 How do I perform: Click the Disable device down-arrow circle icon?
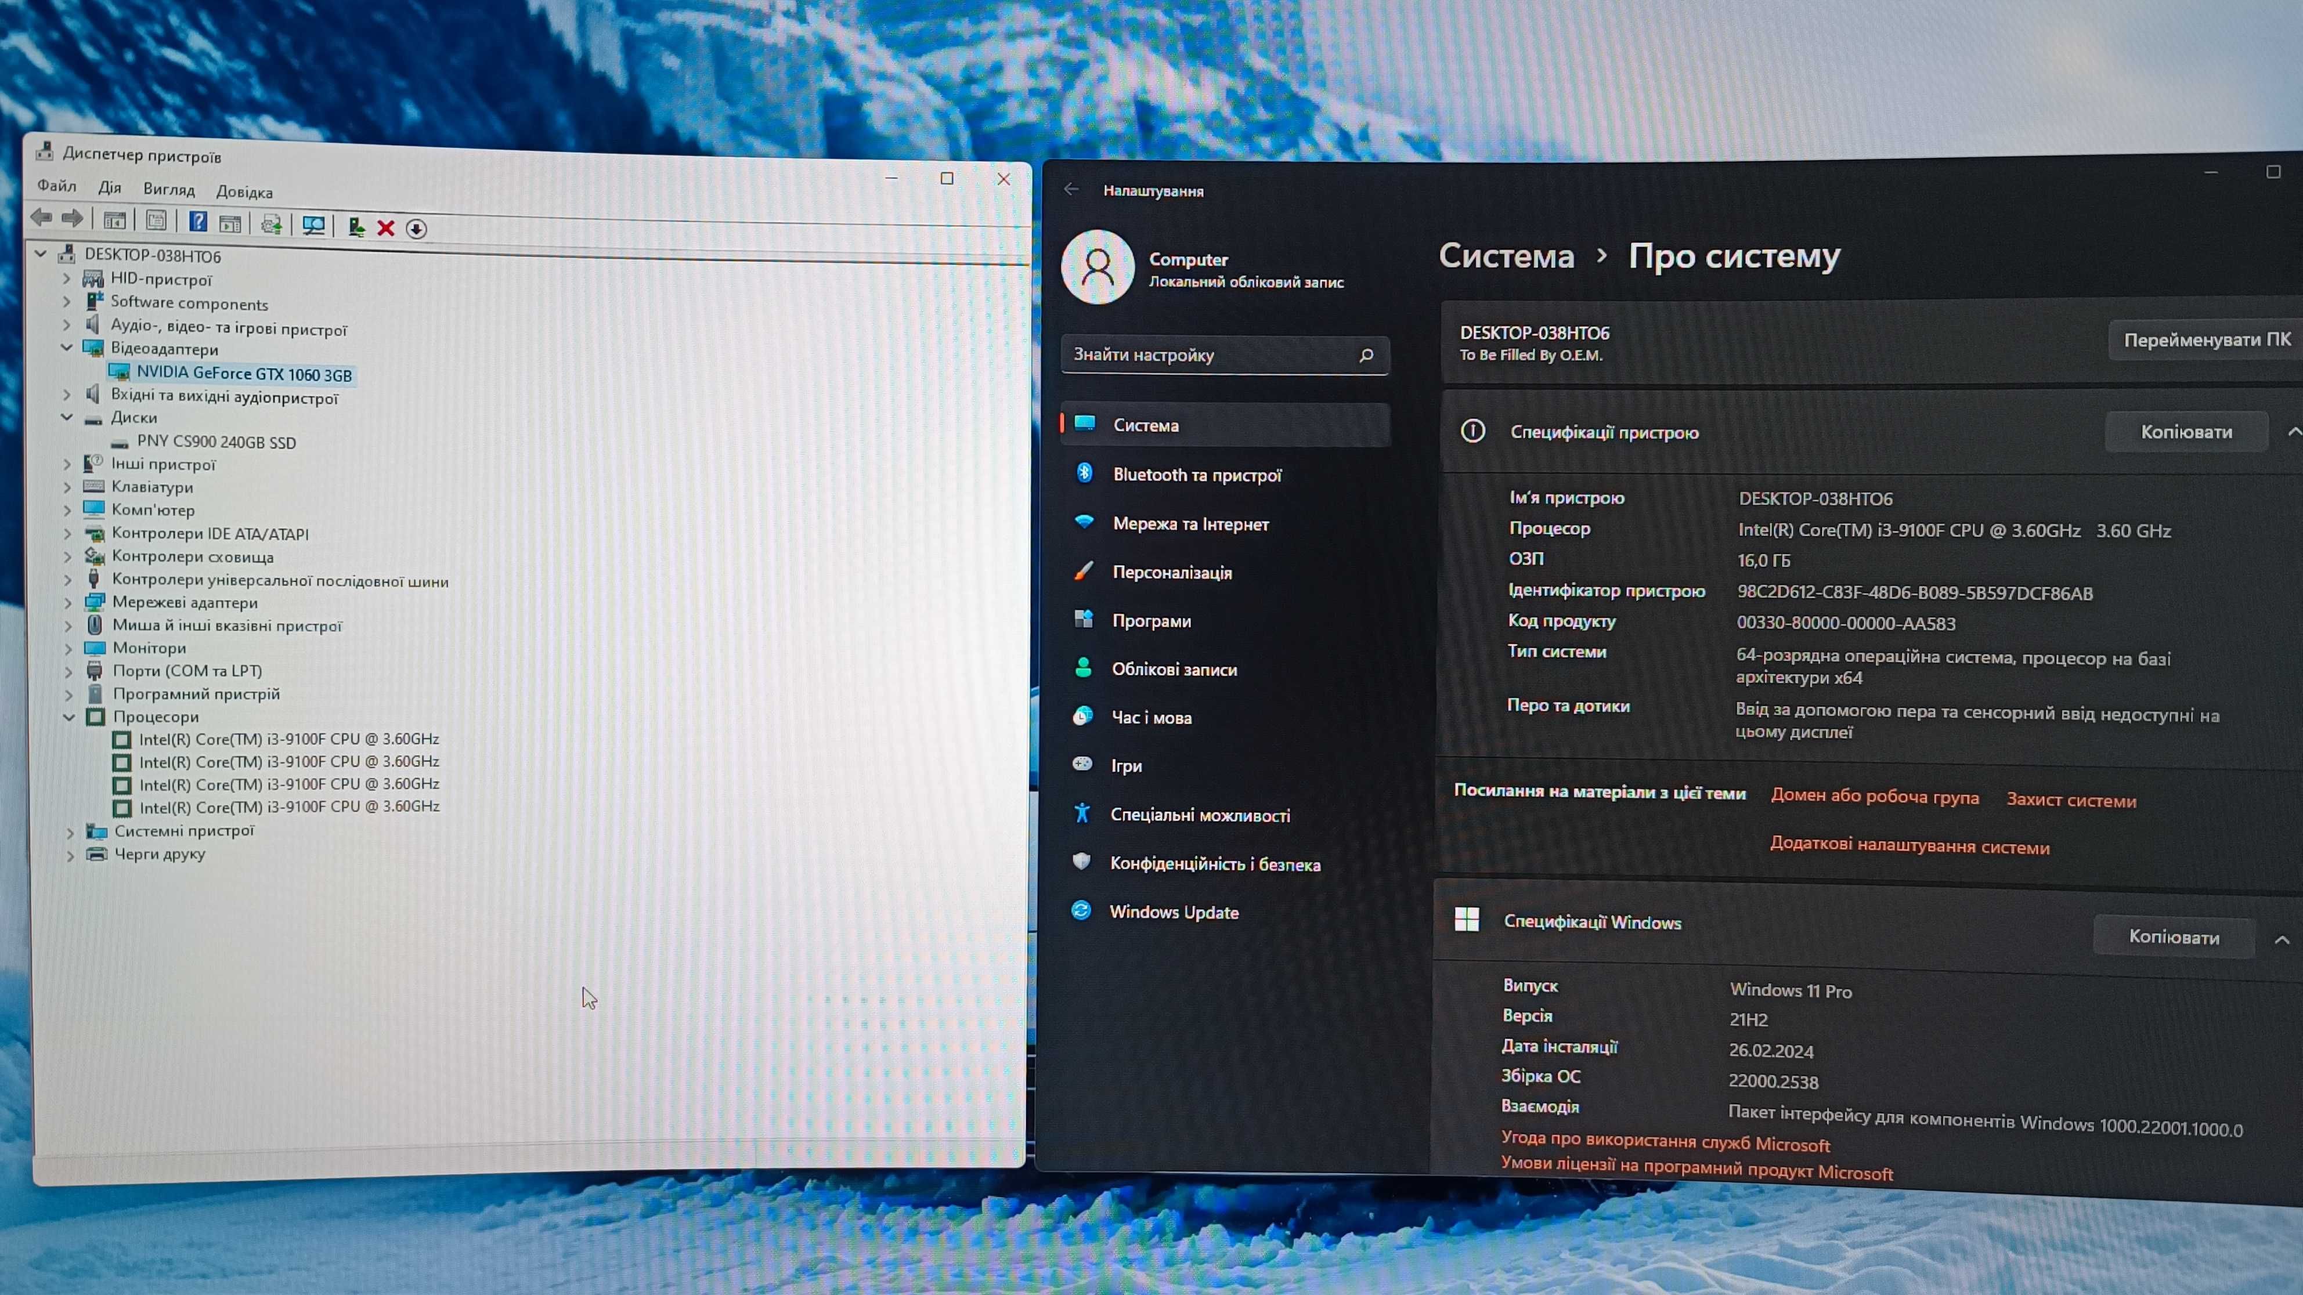point(417,229)
